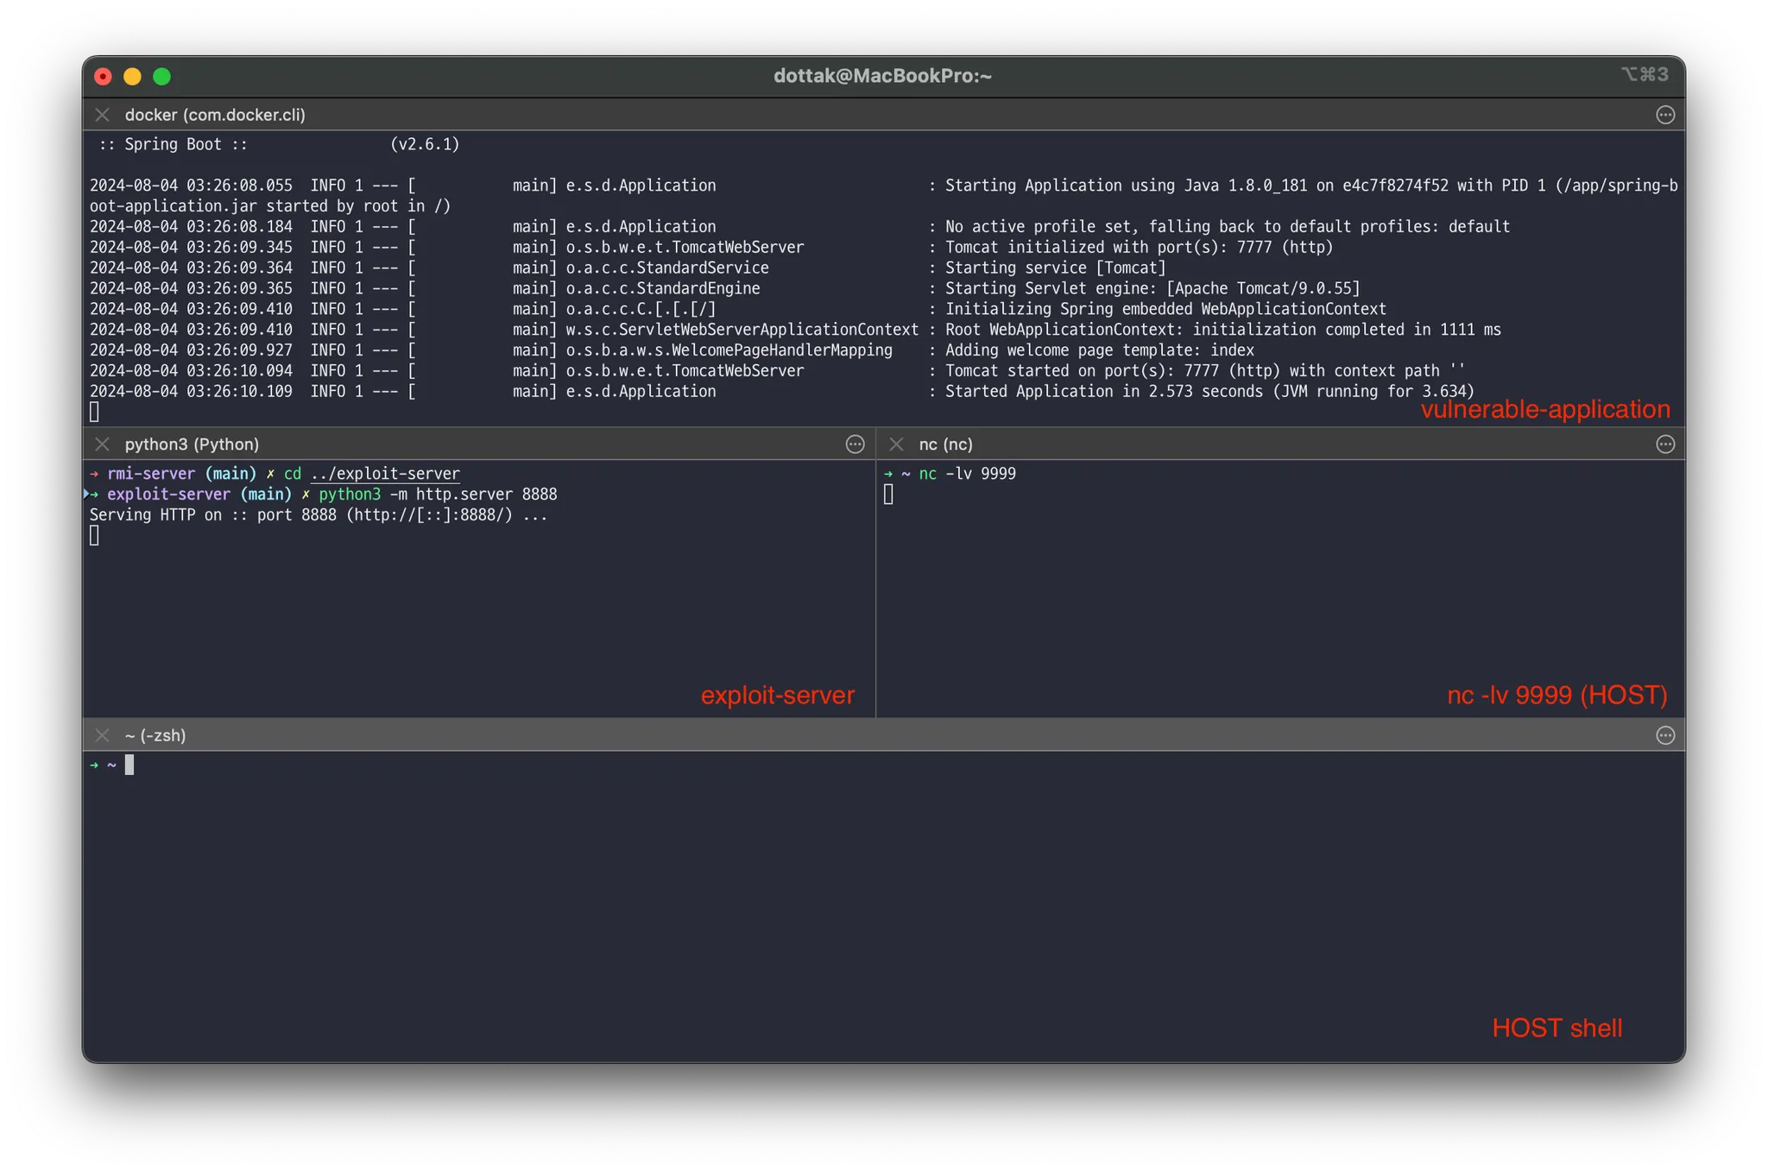Close the docker pane with its X icon
The image size is (1768, 1172).
point(102,115)
